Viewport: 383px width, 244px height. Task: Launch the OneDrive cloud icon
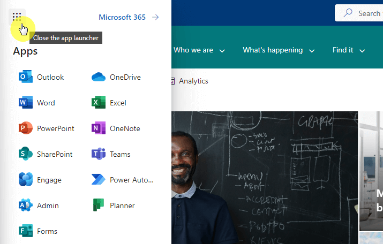point(99,77)
